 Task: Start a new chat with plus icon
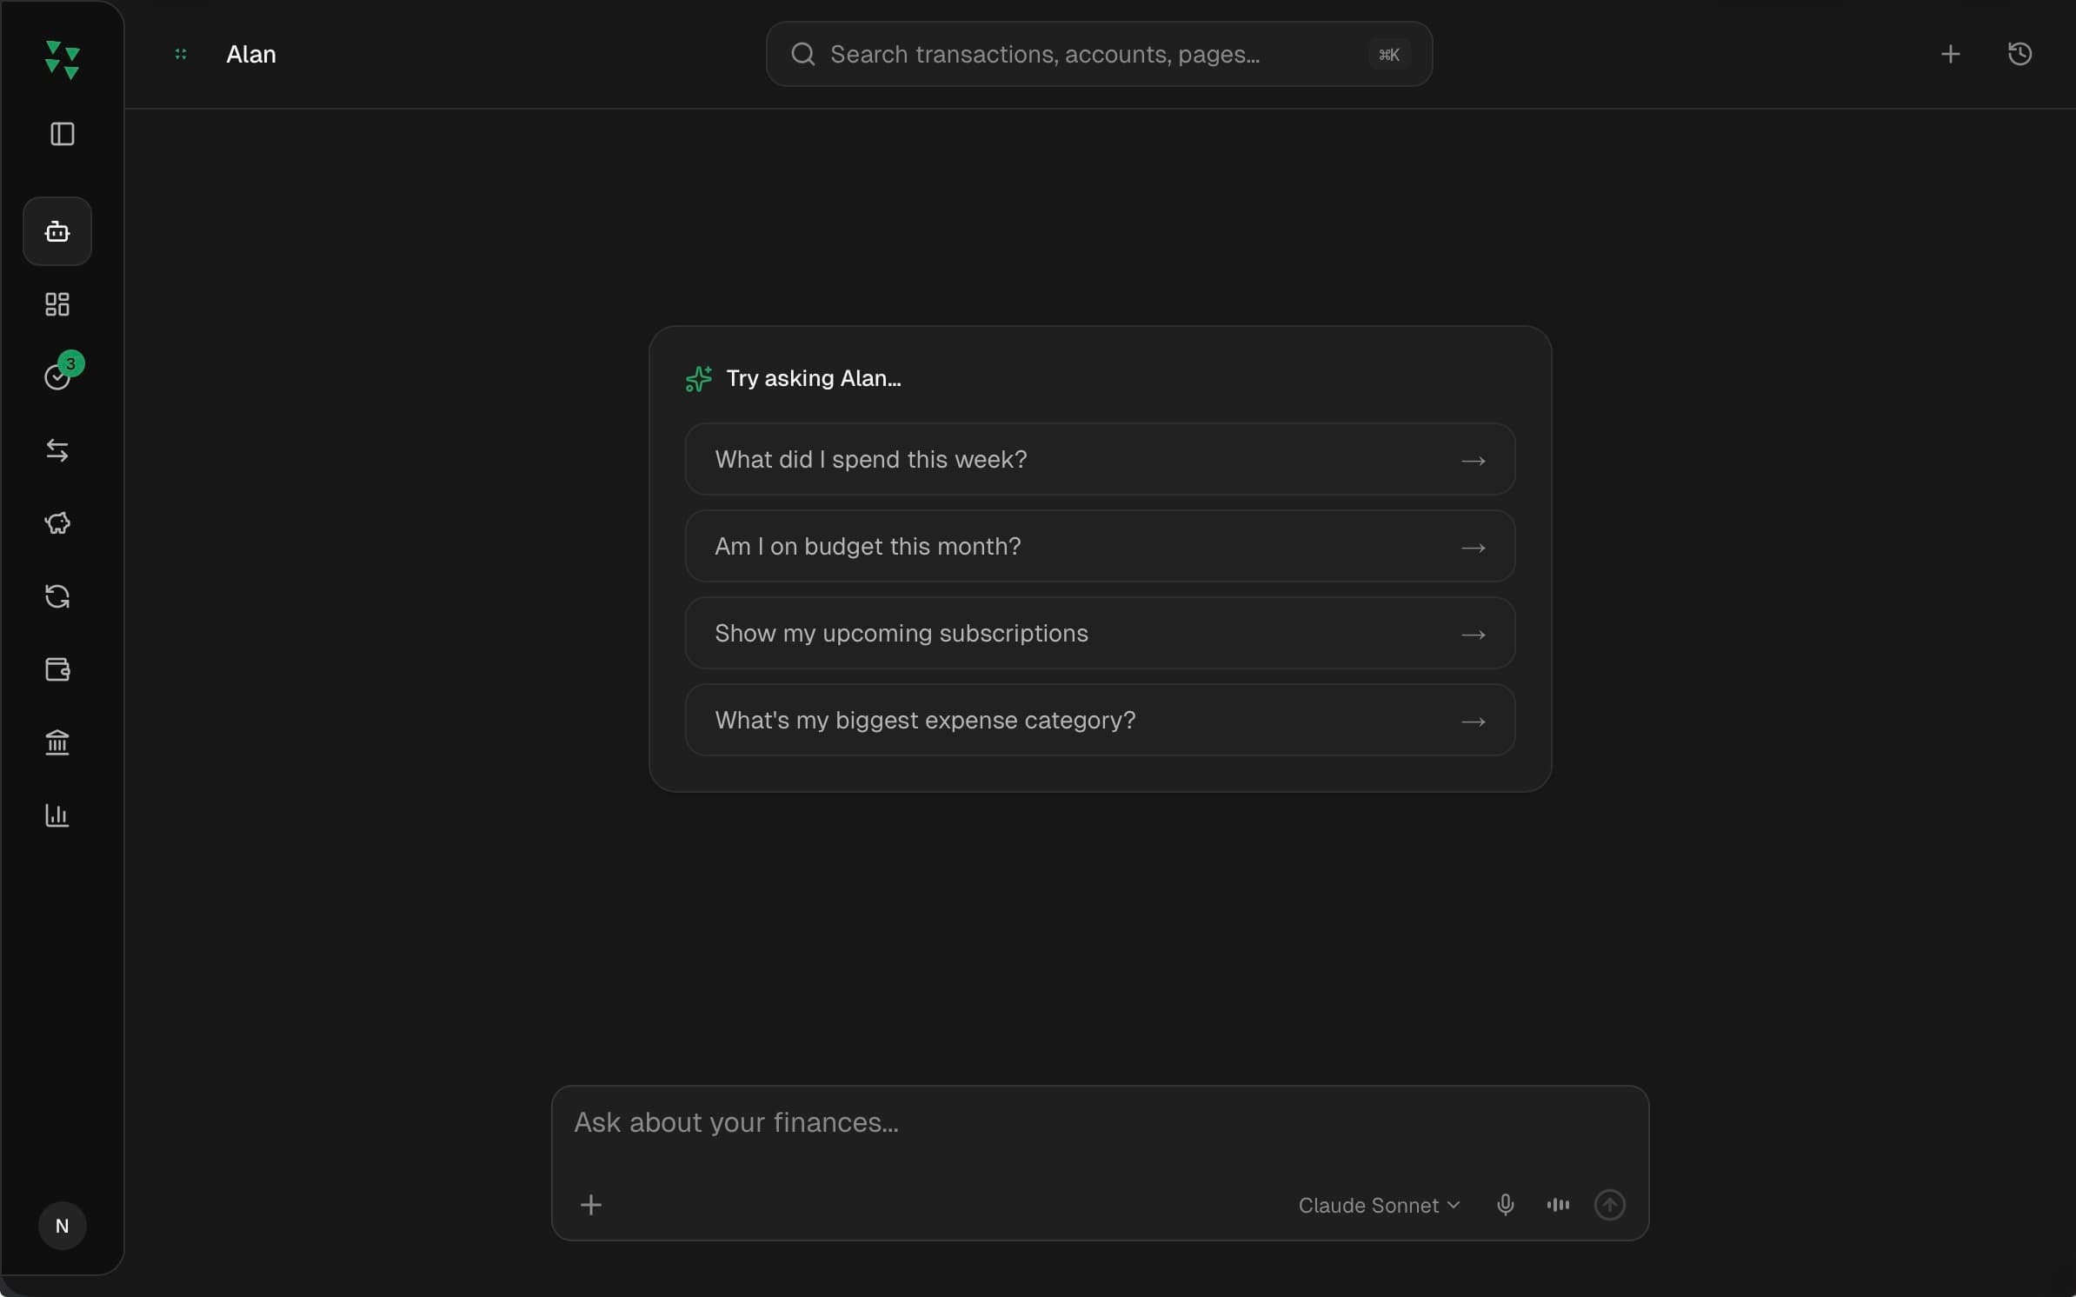tap(1950, 54)
